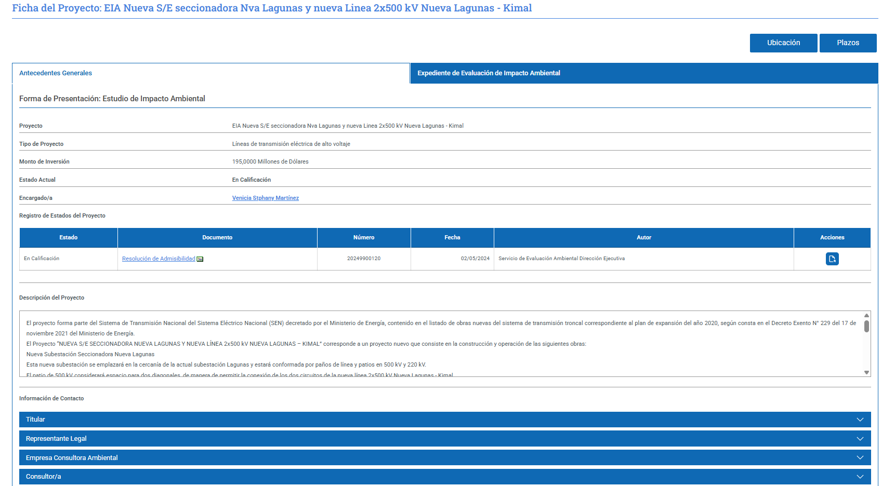Open the Empresa Consultora Ambiental accordion
The height and width of the screenshot is (486, 882).
pos(444,457)
